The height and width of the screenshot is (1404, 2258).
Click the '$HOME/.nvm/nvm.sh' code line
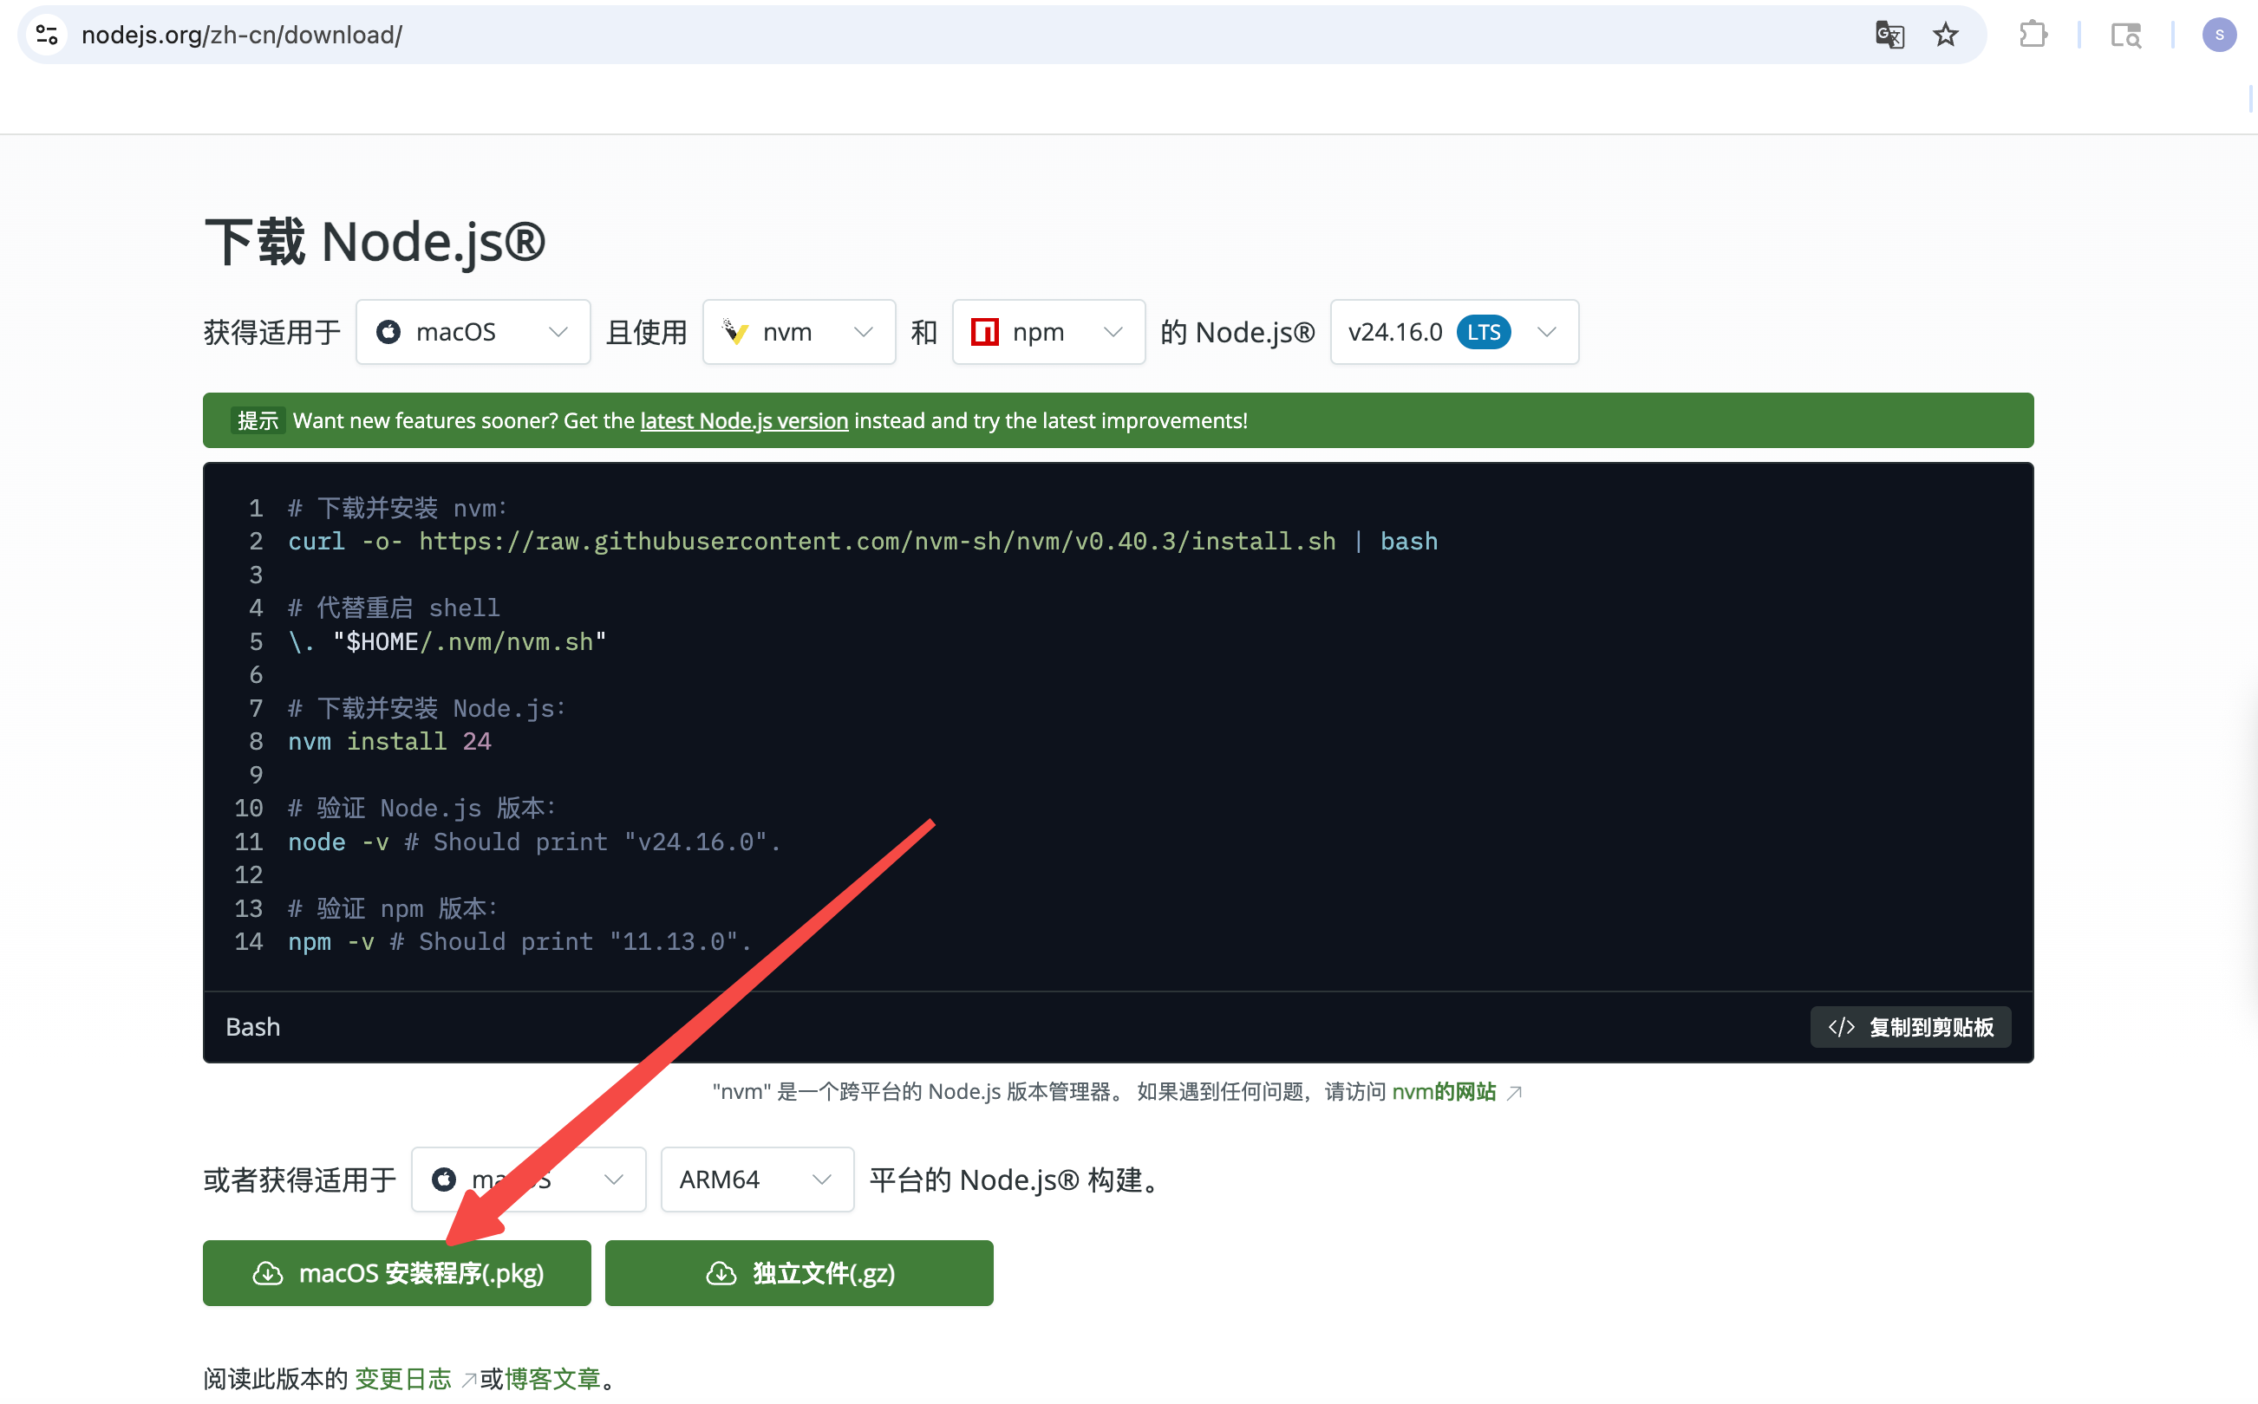pyautogui.click(x=447, y=641)
